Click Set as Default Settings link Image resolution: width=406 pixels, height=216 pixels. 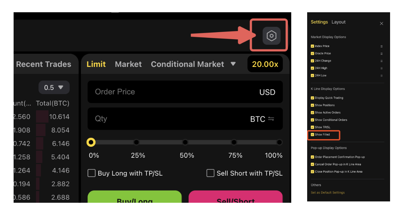click(328, 192)
